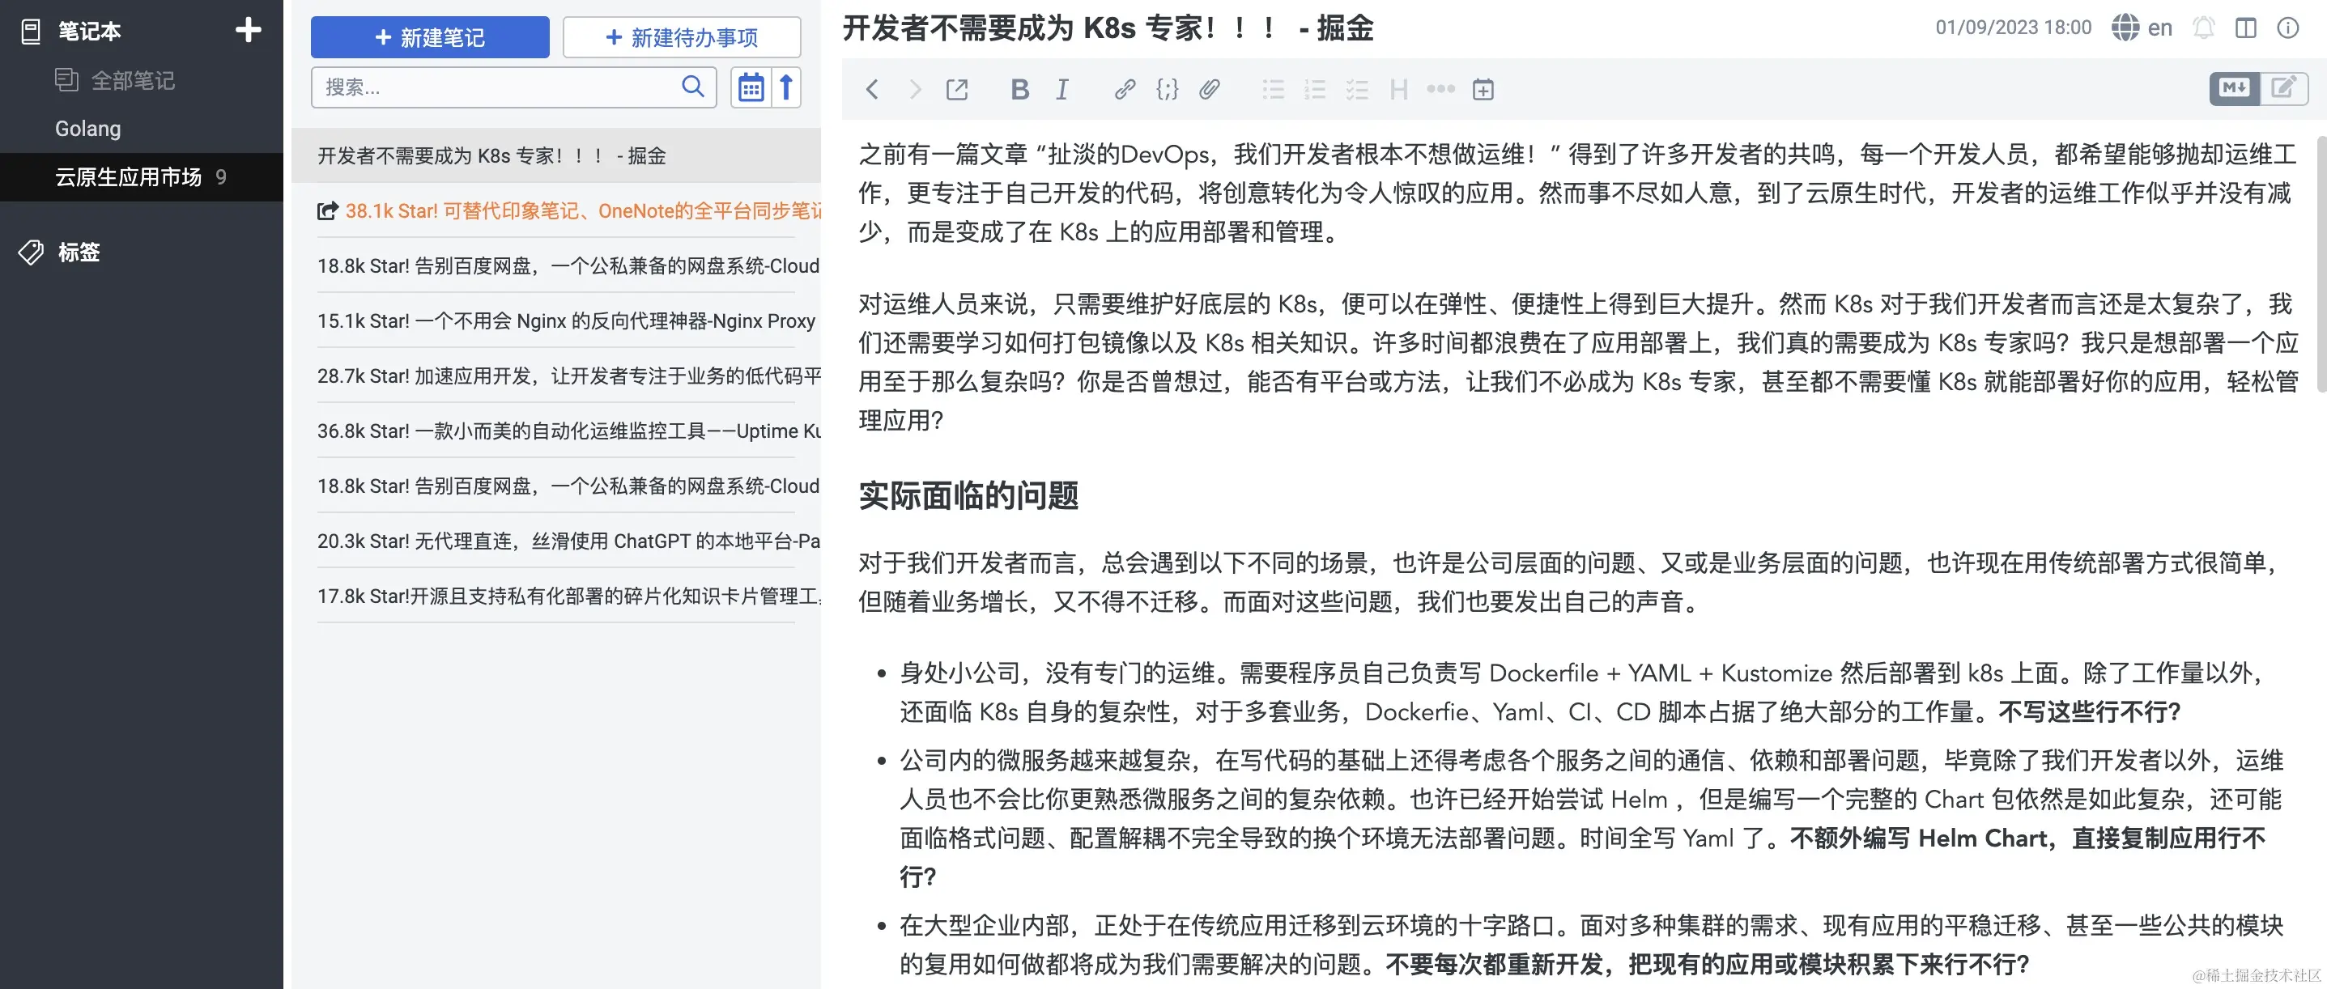The width and height of the screenshot is (2327, 989).
Task: Toggle italic formatting
Action: [1062, 88]
